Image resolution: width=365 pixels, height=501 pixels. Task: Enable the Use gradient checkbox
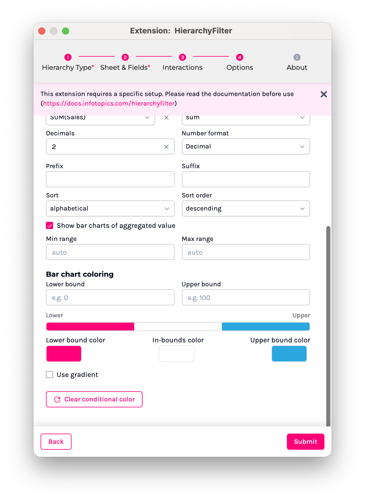pos(50,375)
